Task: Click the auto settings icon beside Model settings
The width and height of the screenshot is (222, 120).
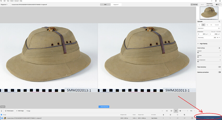Action: pos(219,48)
